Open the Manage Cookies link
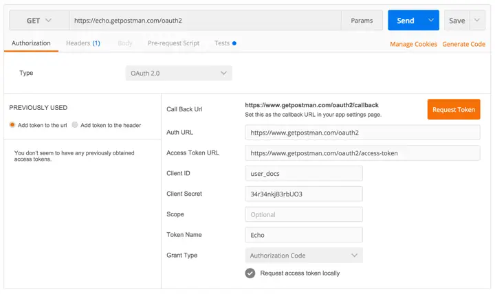This screenshot has height=294, width=495. click(413, 44)
